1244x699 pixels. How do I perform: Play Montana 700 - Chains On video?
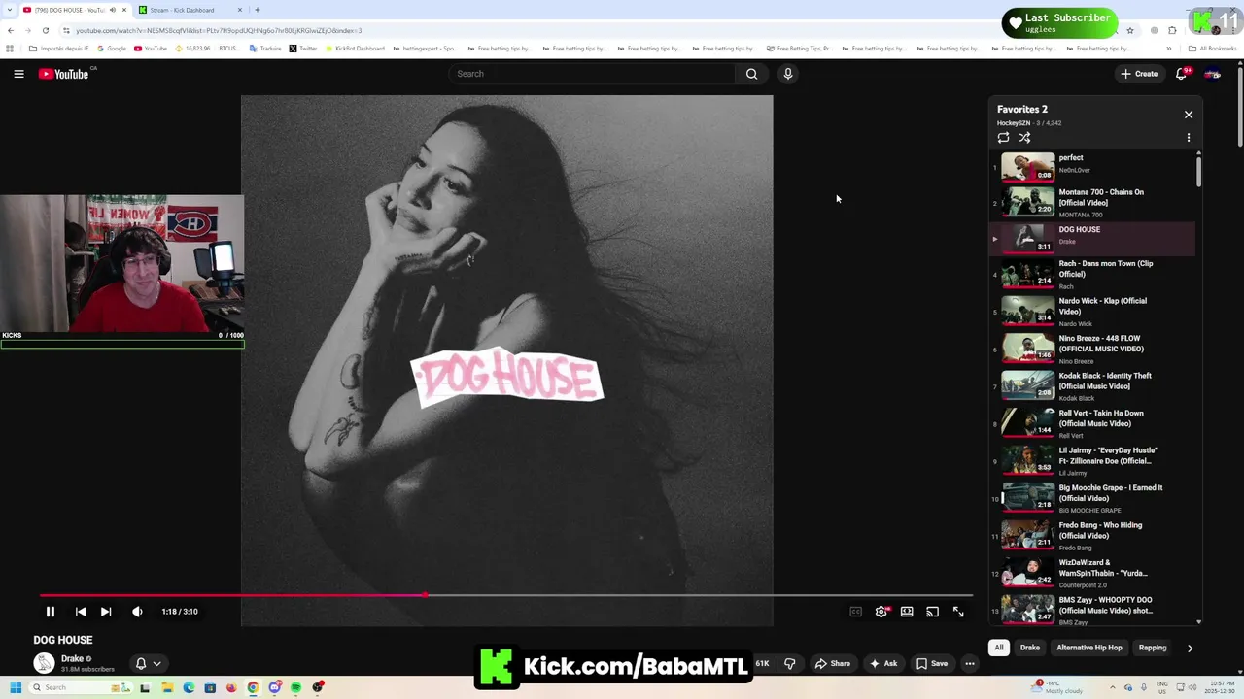click(1092, 202)
